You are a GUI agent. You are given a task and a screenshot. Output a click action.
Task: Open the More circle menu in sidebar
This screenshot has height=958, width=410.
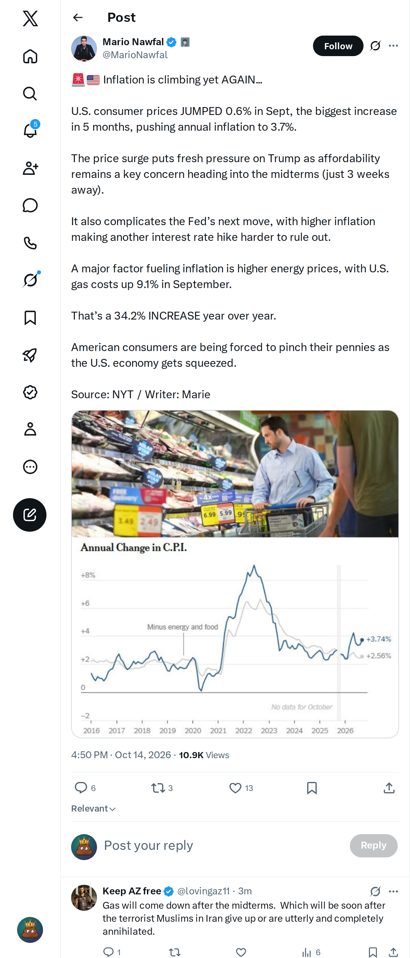(x=30, y=467)
